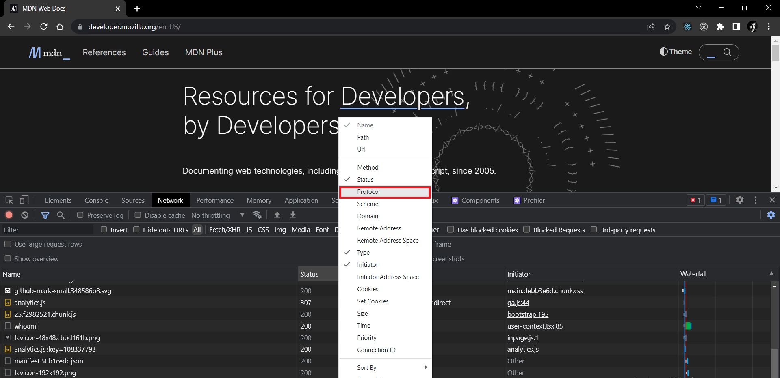Choose Remote Address menu entry
Screen dimensions: 780x378
(385, 228)
